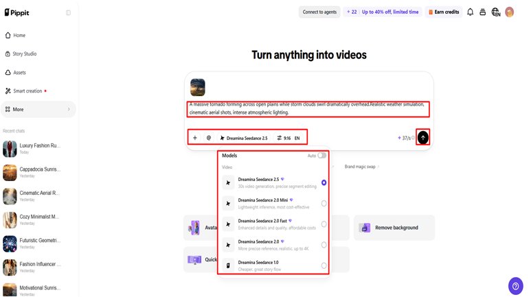This screenshot has width=529, height=297.
Task: Click Dreamina Seedance 2.0 Fast model icon
Action: [x=228, y=224]
